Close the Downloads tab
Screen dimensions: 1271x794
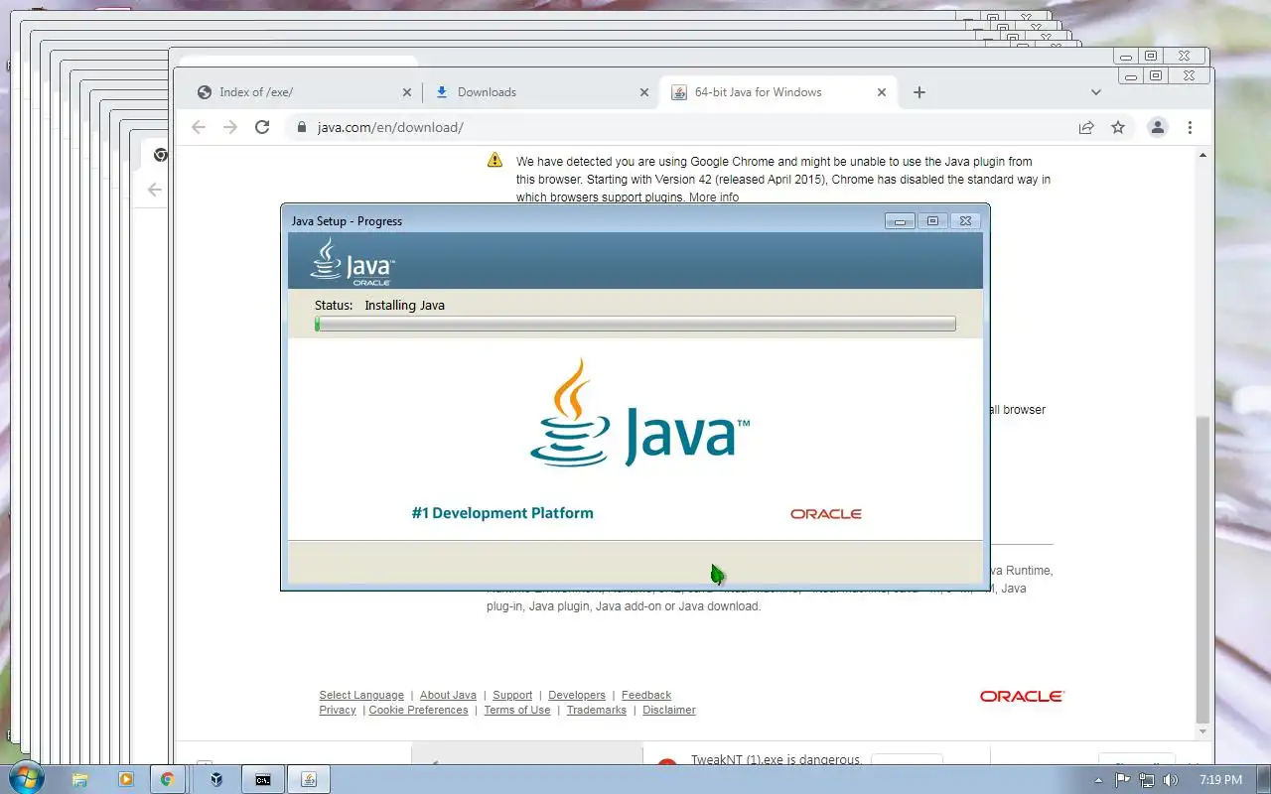643,92
